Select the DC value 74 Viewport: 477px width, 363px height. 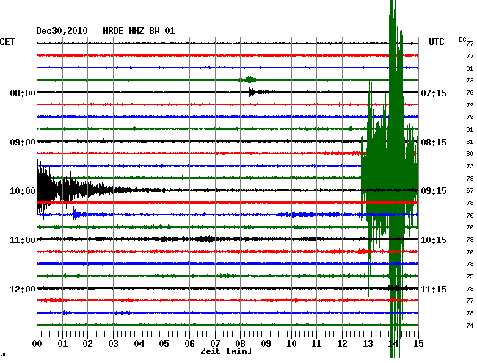point(470,326)
